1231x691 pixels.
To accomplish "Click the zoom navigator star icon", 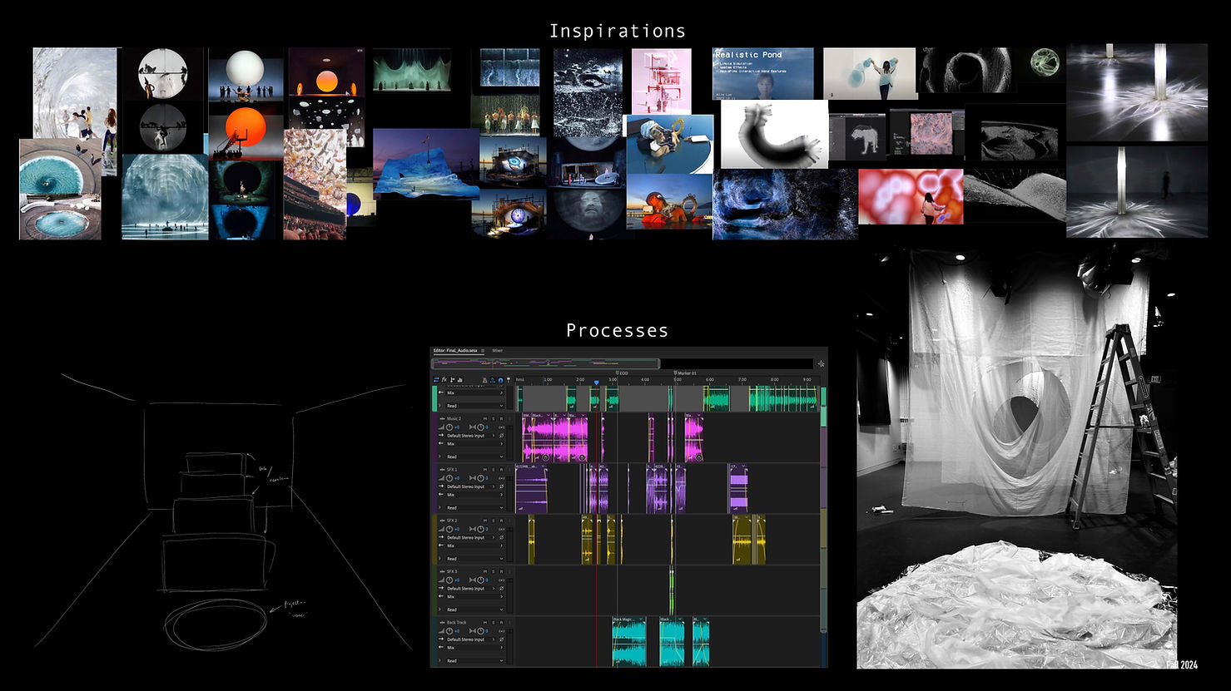I will pyautogui.click(x=821, y=363).
